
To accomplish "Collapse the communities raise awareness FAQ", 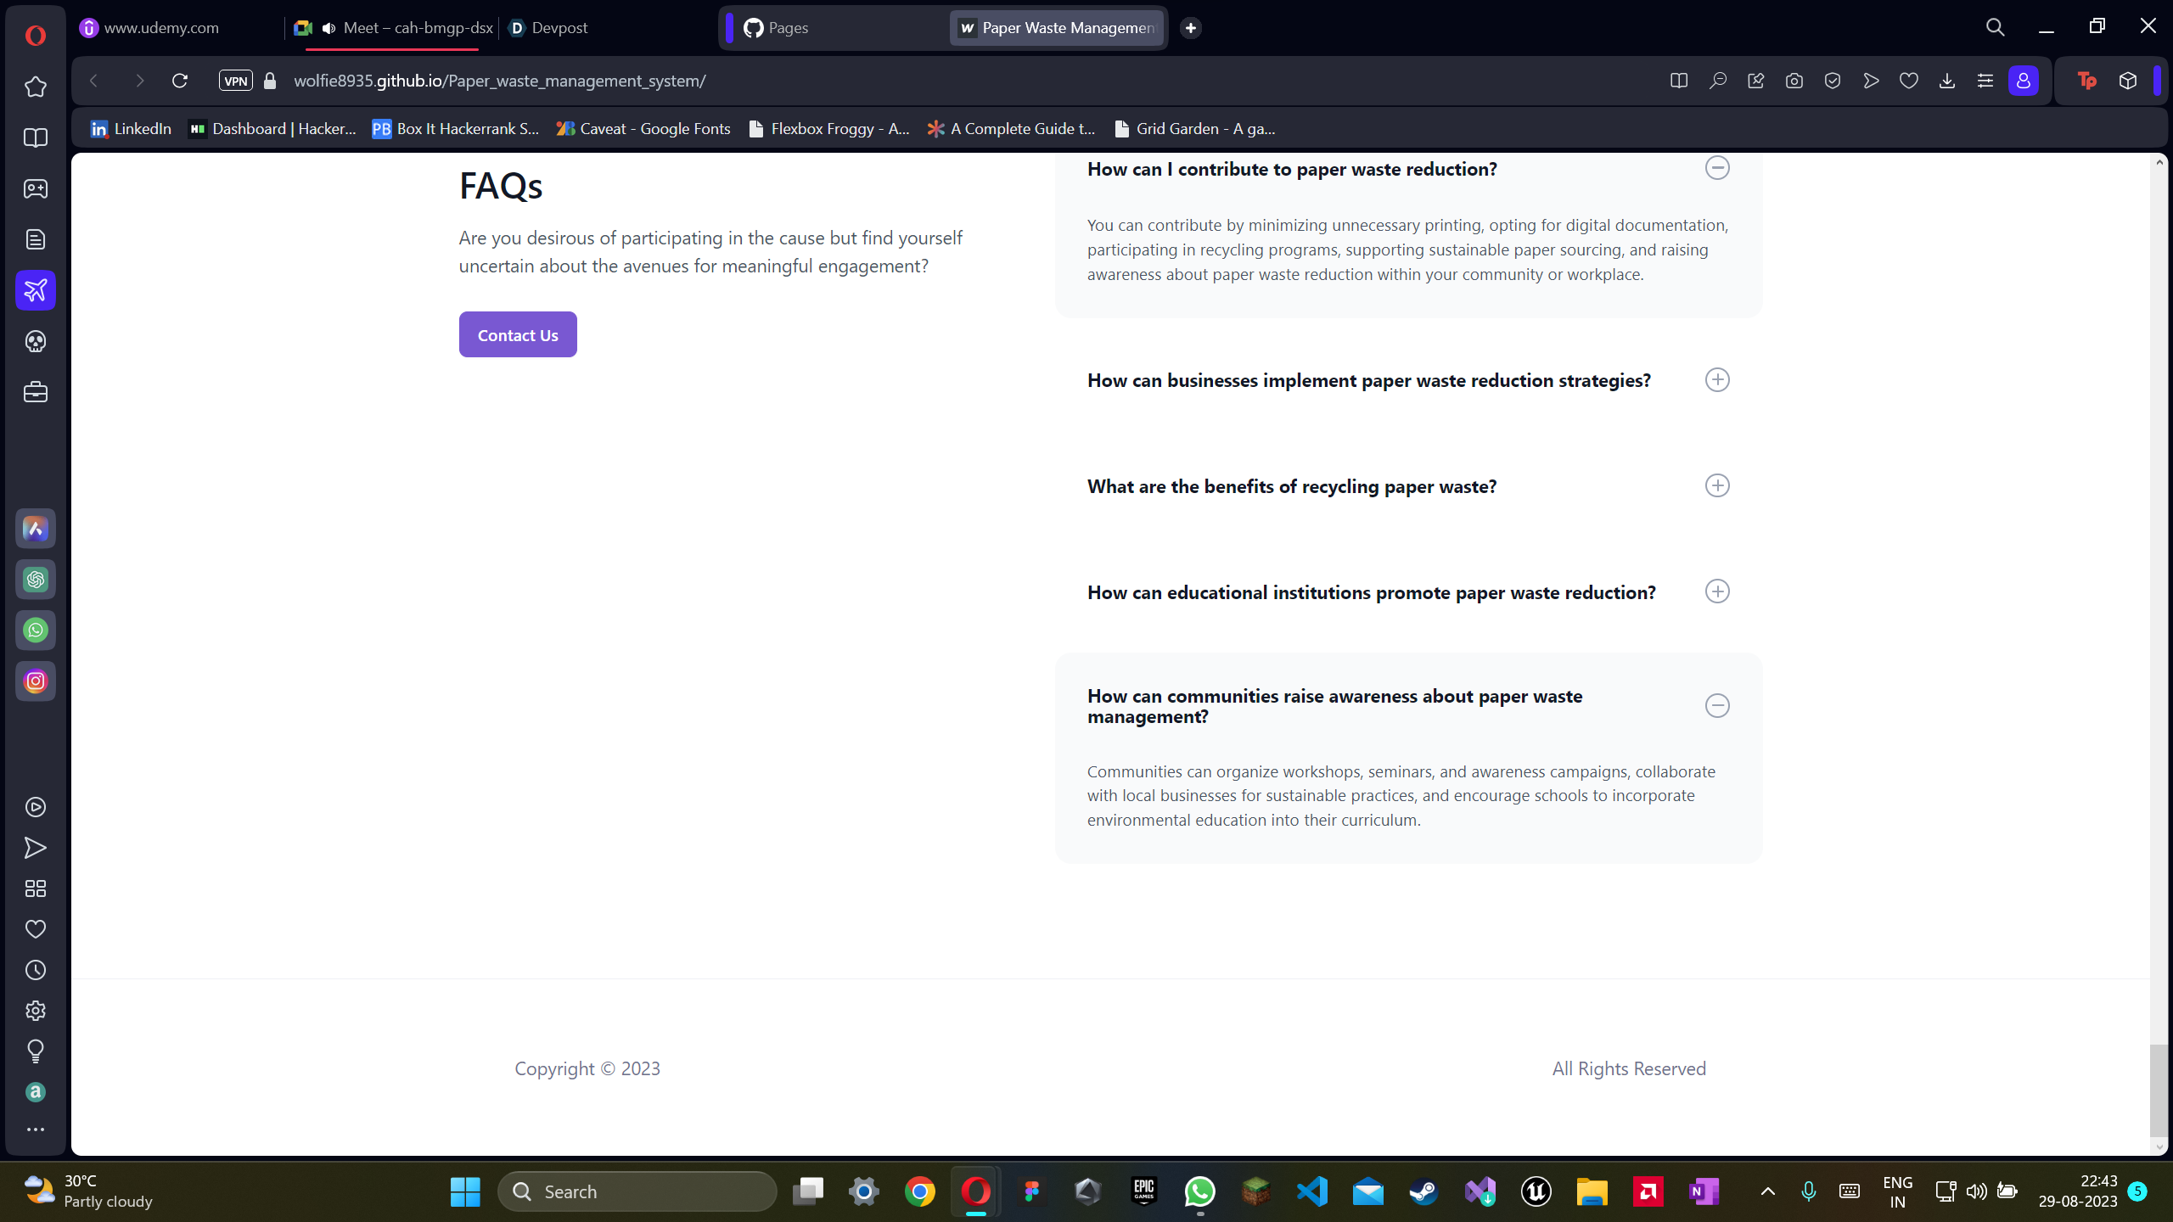I will click(x=1716, y=706).
